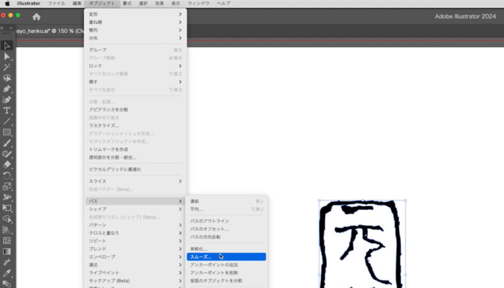This screenshot has height=288, width=504.
Task: Select the Type tool
Action: click(7, 110)
